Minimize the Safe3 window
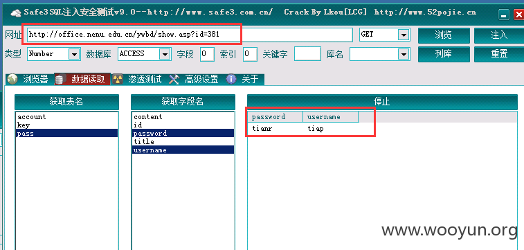524x250 pixels. (x=504, y=15)
